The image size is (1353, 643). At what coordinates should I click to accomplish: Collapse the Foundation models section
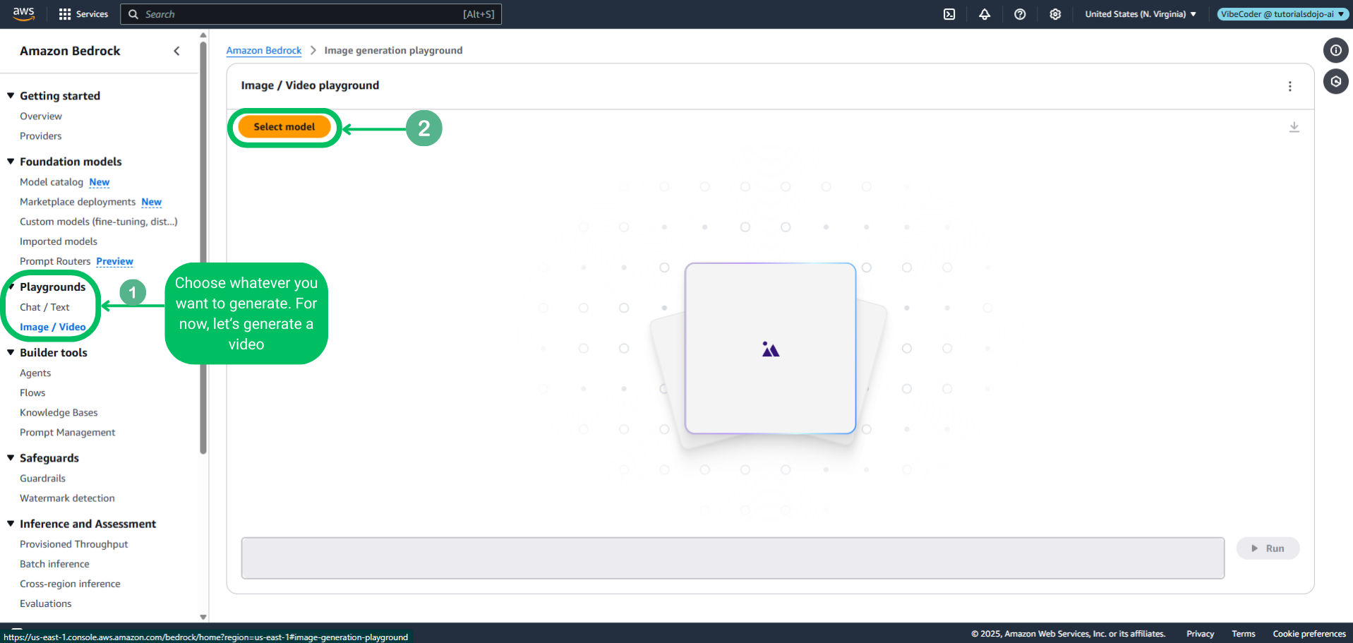tap(11, 162)
